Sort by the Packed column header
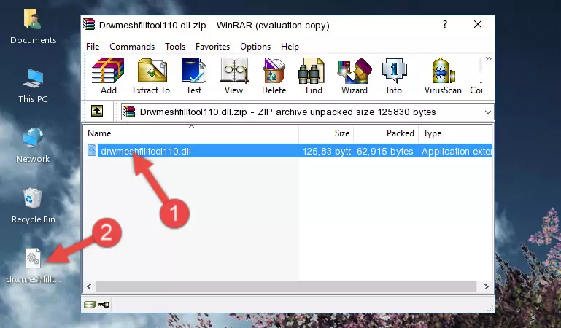The width and height of the screenshot is (561, 328). (386, 133)
